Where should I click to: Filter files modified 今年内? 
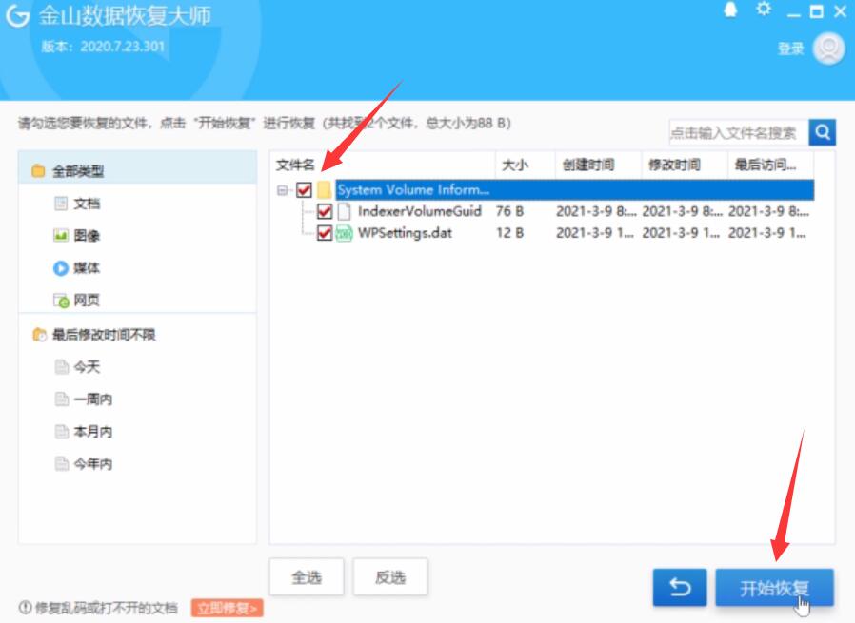93,464
